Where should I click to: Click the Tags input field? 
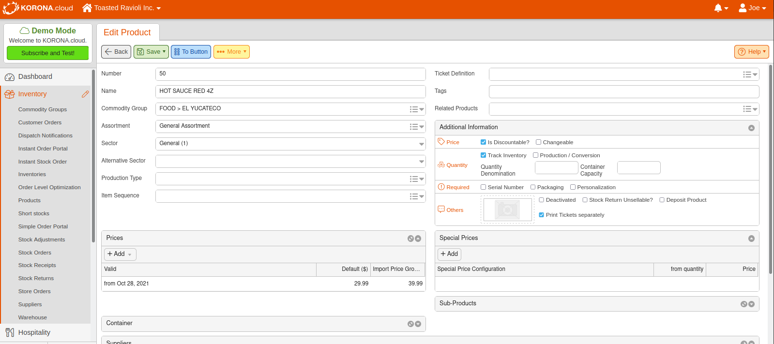(624, 91)
